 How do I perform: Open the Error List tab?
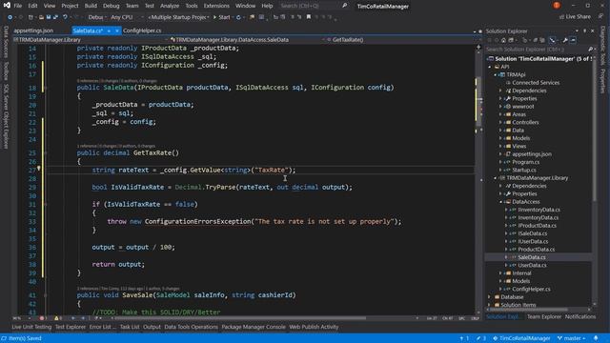click(103, 327)
